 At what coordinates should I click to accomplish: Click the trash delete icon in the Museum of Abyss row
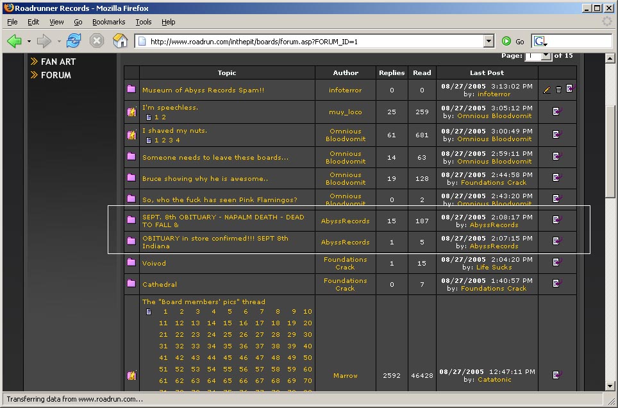click(558, 90)
